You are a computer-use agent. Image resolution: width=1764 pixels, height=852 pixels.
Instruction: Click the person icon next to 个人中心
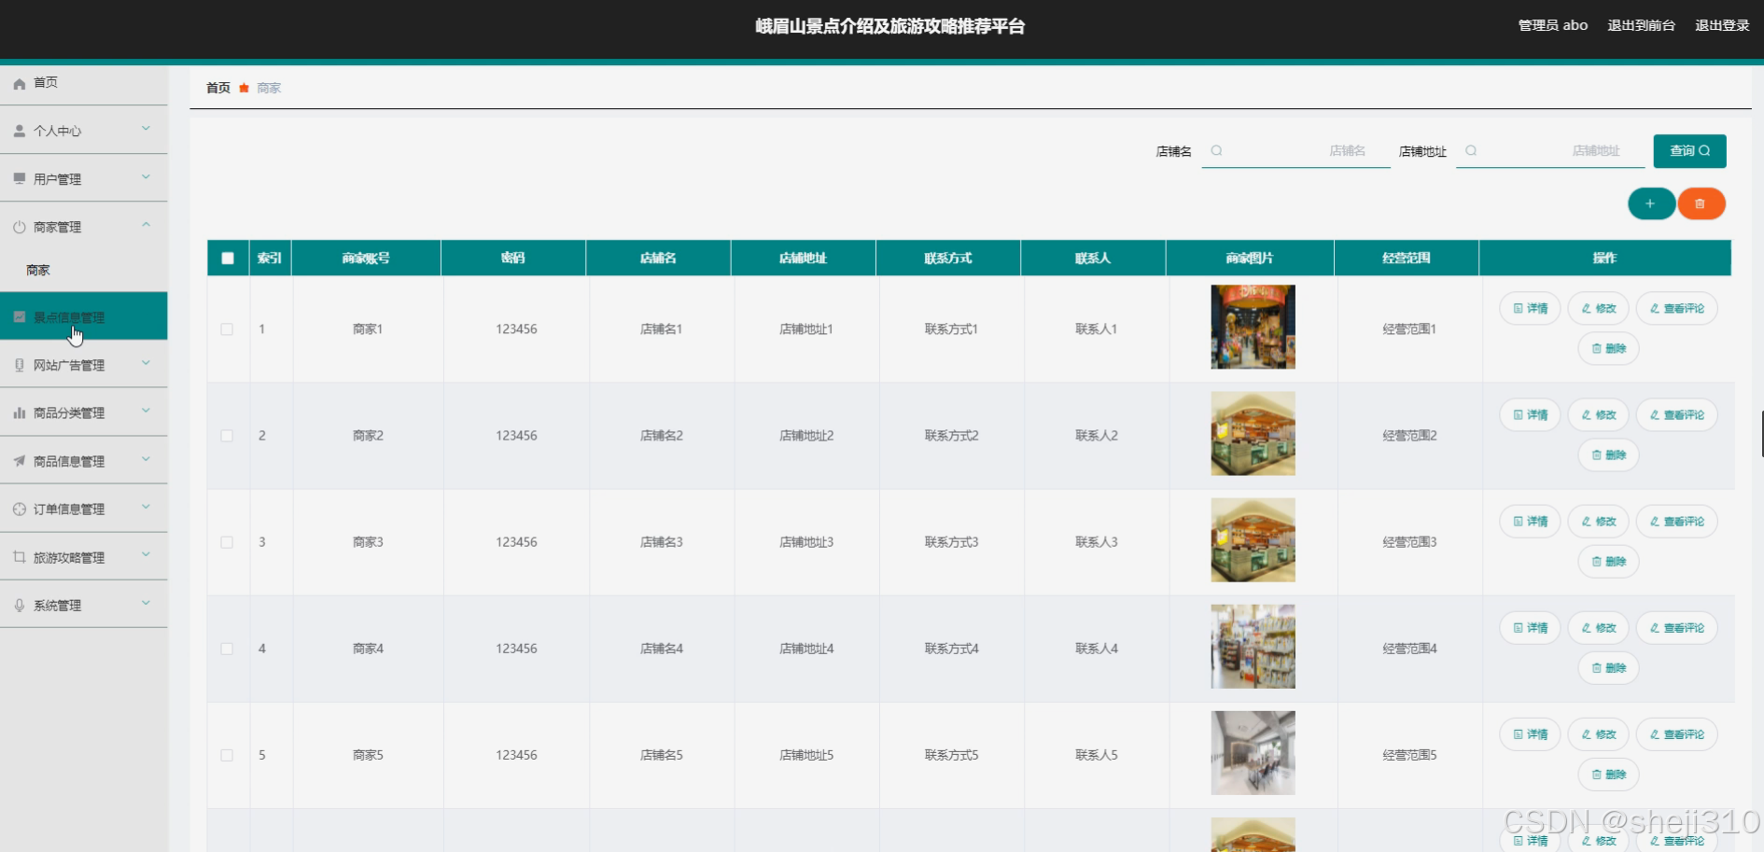pos(19,131)
